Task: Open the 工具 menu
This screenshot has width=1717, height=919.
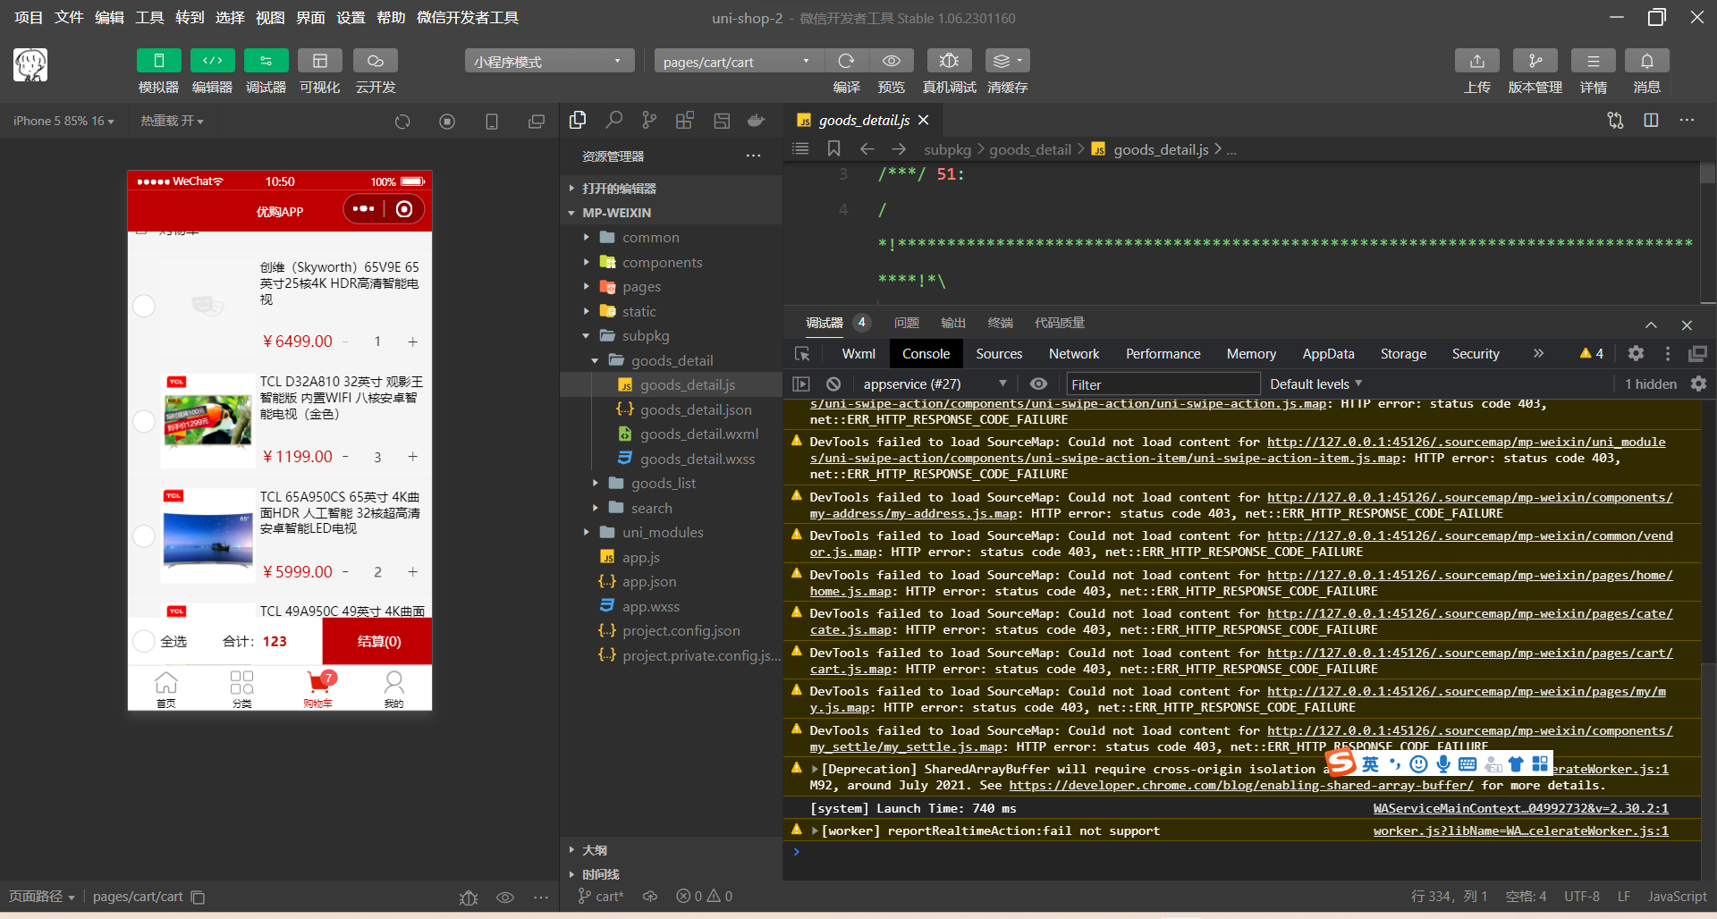Action: point(149,18)
